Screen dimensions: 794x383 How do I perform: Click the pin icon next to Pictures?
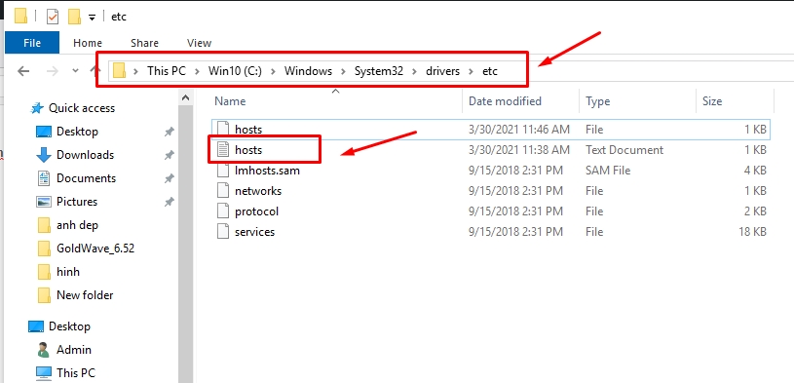(170, 202)
